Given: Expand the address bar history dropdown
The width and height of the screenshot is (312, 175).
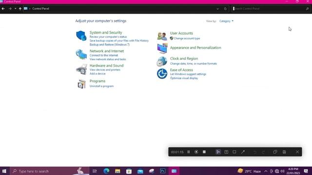Looking at the screenshot, I should point(217,9).
